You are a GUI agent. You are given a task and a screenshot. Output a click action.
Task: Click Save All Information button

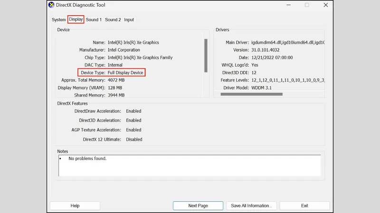(251, 205)
